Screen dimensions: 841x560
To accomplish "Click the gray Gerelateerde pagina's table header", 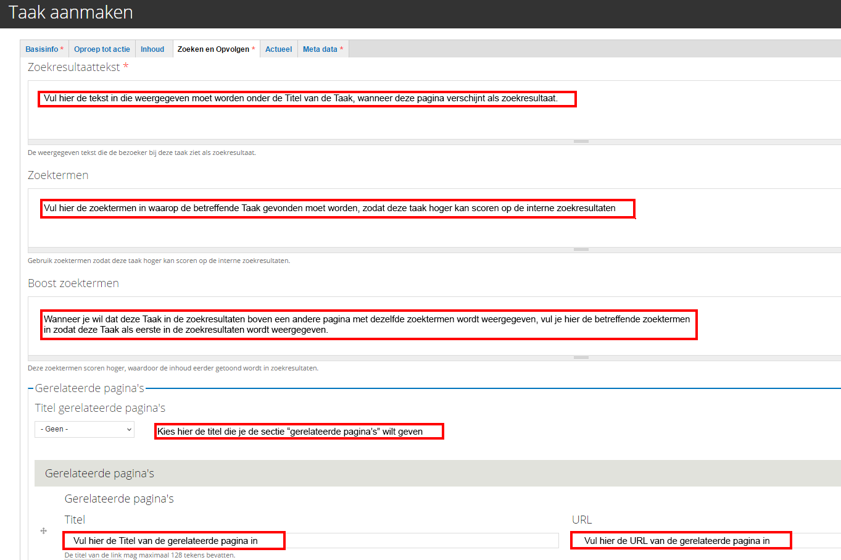I will click(x=432, y=474).
